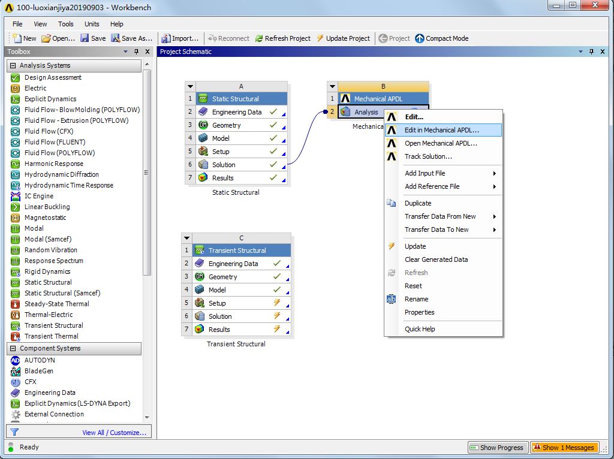Choose Open Mechanical APDL from context menu
Viewport: 614px width, 459px height.
443,143
